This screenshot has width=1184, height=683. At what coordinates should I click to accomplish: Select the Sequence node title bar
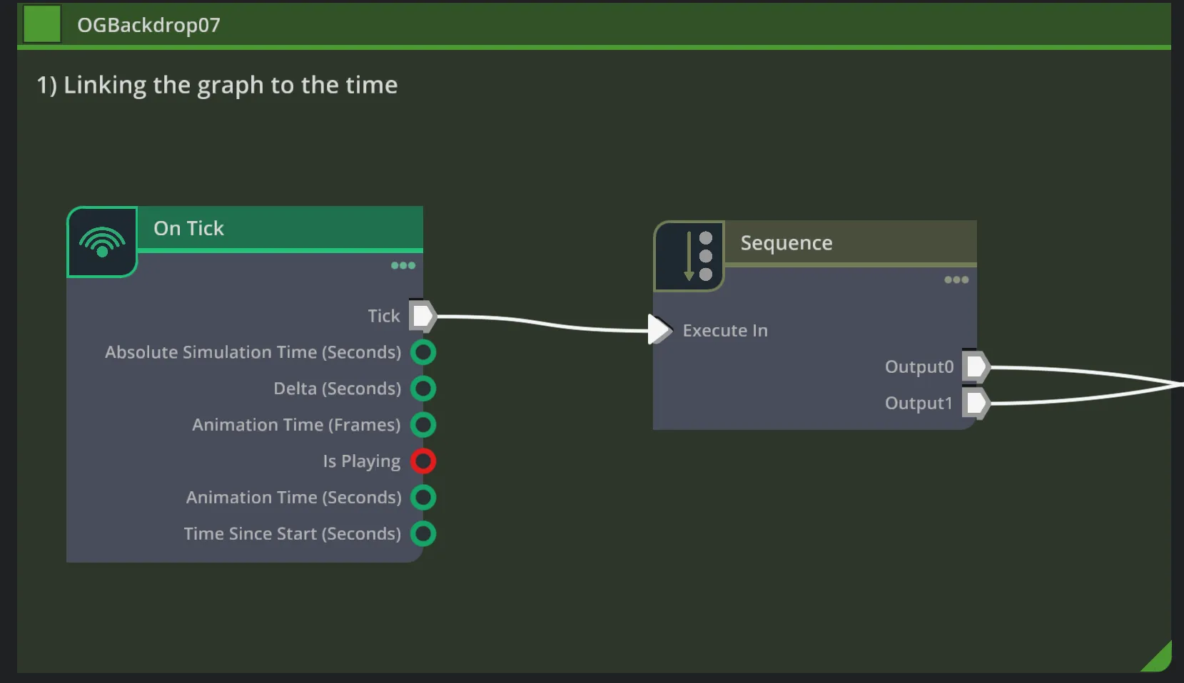point(849,243)
